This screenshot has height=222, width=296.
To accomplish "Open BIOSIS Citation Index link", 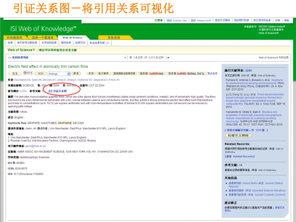I will coord(272,27).
